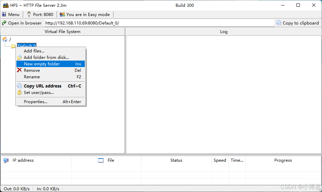Image resolution: width=322 pixels, height=192 pixels.
Task: Click the HFS app icon in title bar
Action: pos(5,5)
